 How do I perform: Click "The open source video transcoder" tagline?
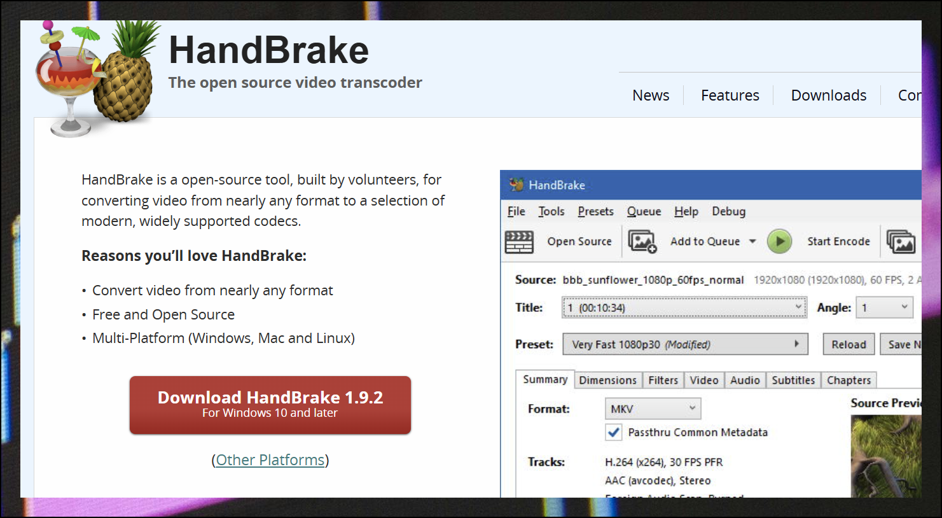(x=295, y=83)
